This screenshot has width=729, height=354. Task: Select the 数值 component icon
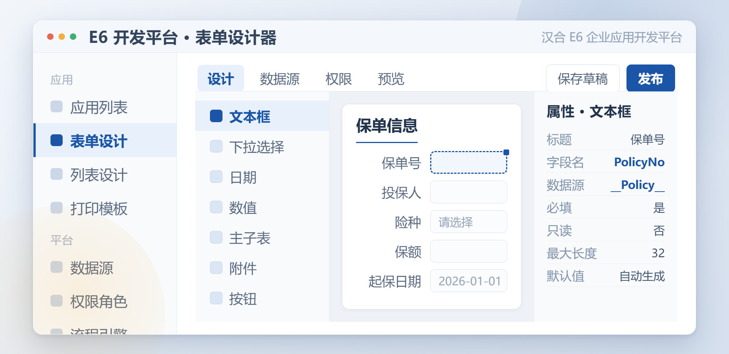216,207
